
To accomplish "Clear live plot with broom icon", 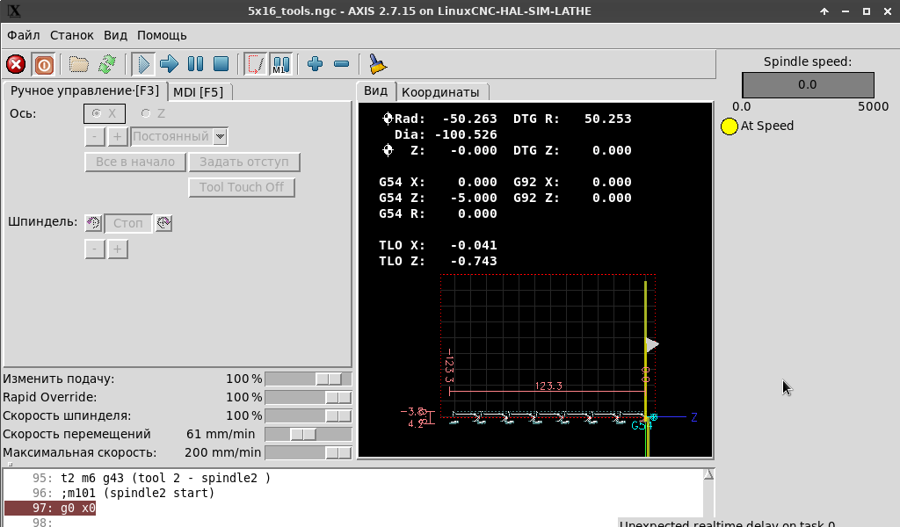I will click(x=376, y=64).
